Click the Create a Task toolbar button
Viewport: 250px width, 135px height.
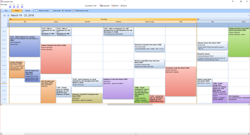(x=91, y=6)
